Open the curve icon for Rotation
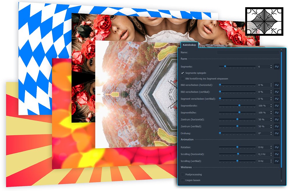This screenshot has width=289, height=191. [277, 147]
